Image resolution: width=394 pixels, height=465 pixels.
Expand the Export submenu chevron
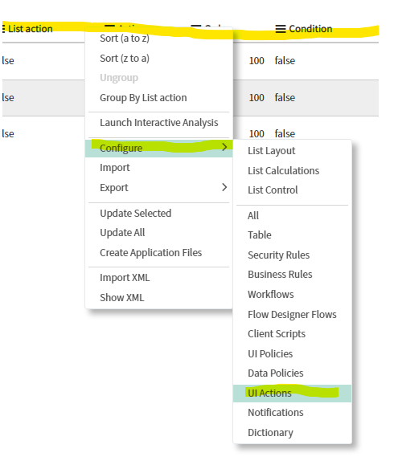point(224,187)
